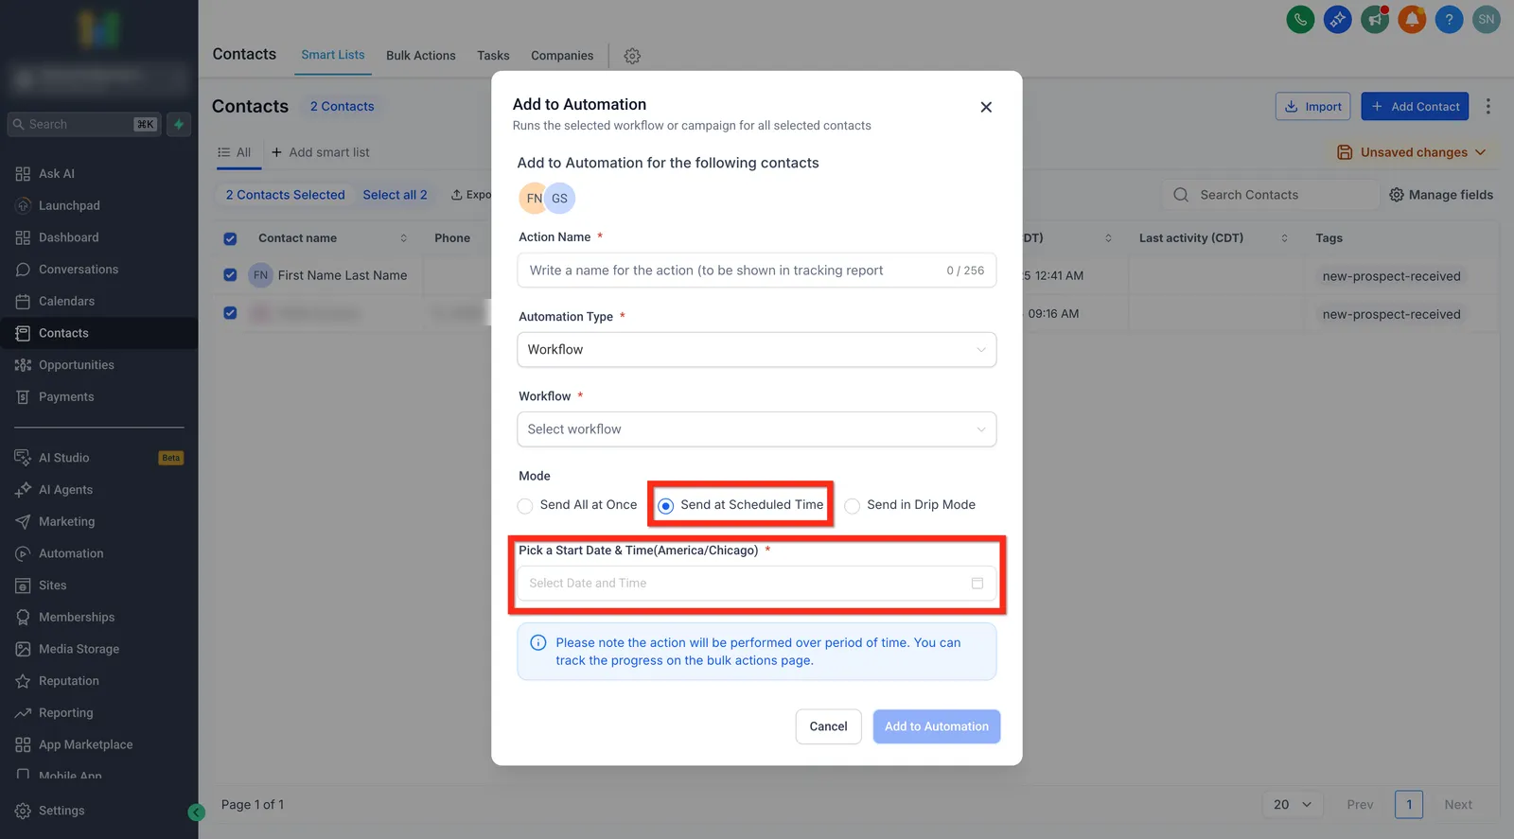
Task: Click the Cancel button
Action: click(828, 726)
